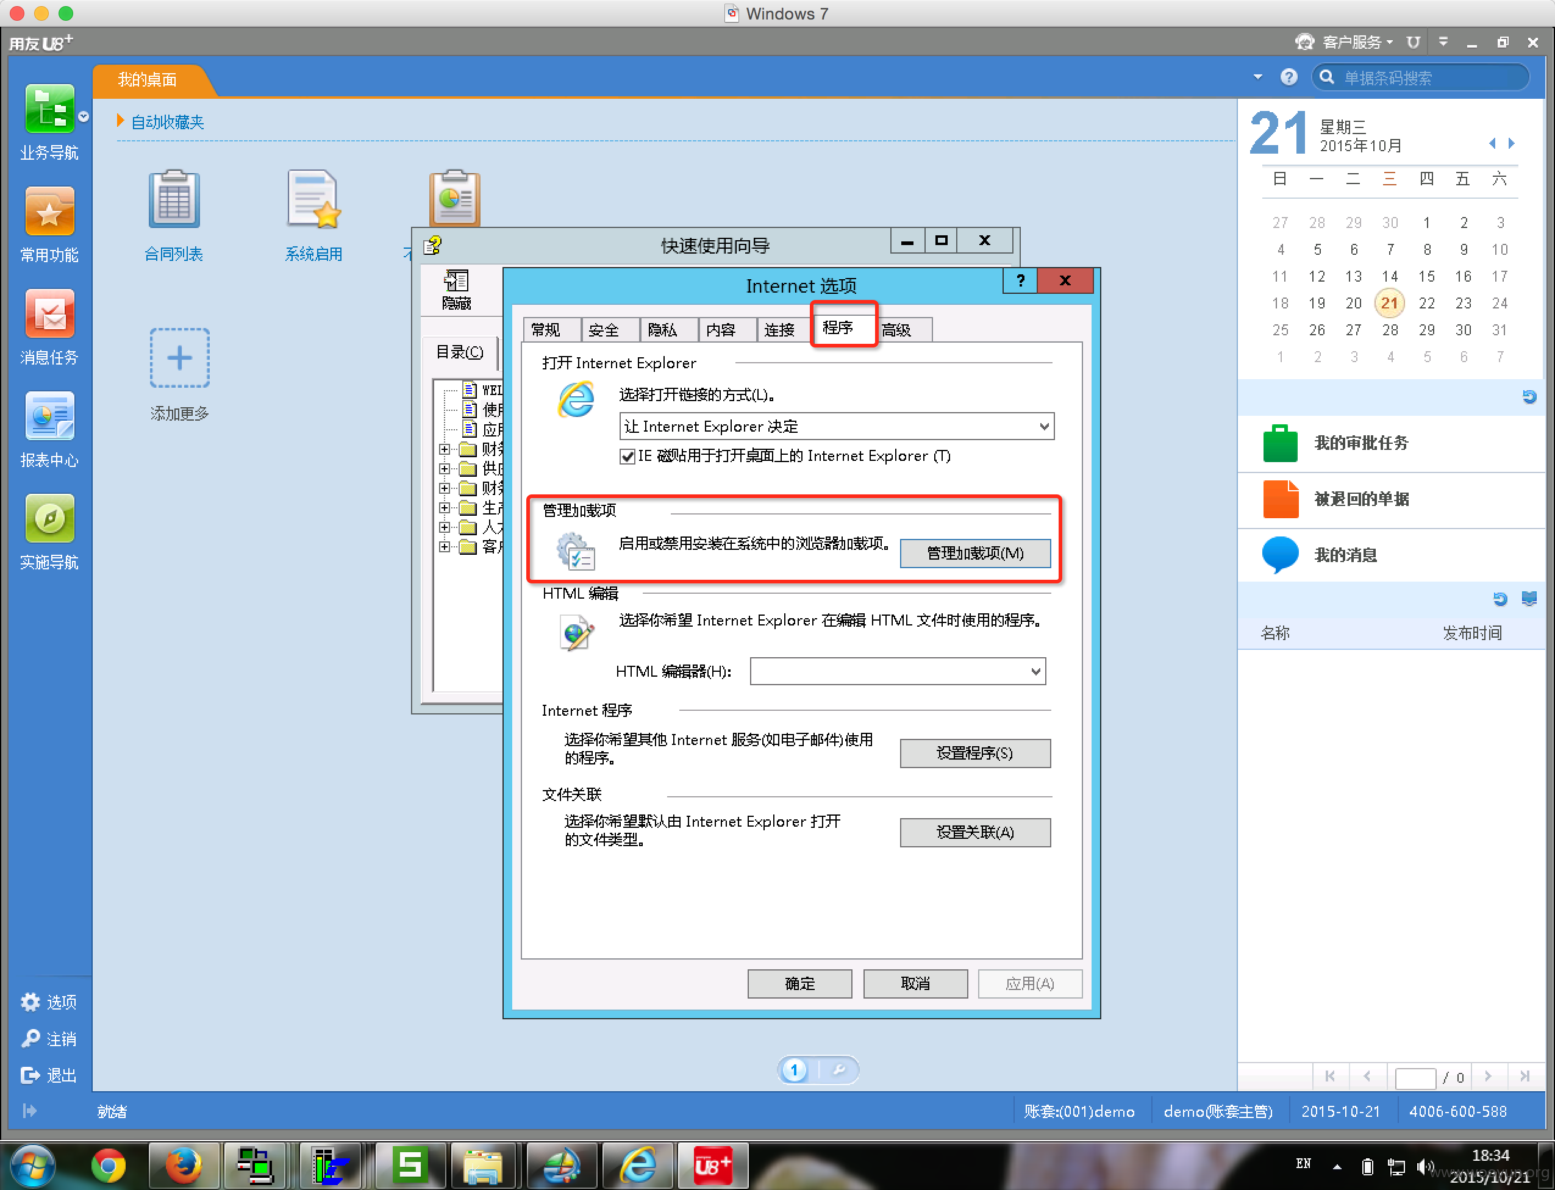1555x1190 pixels.
Task: Click the 设置程序(S) button
Action: (x=975, y=753)
